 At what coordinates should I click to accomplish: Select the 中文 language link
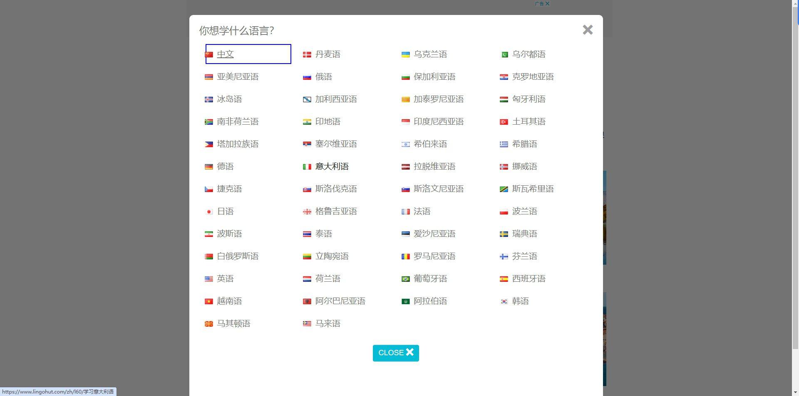[225, 54]
